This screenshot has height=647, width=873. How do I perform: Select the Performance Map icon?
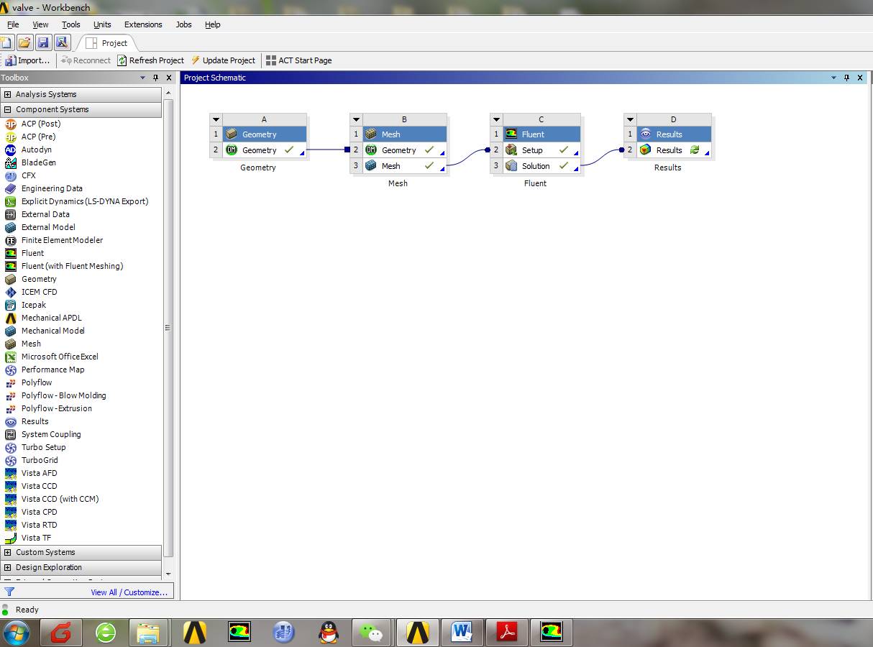10,370
